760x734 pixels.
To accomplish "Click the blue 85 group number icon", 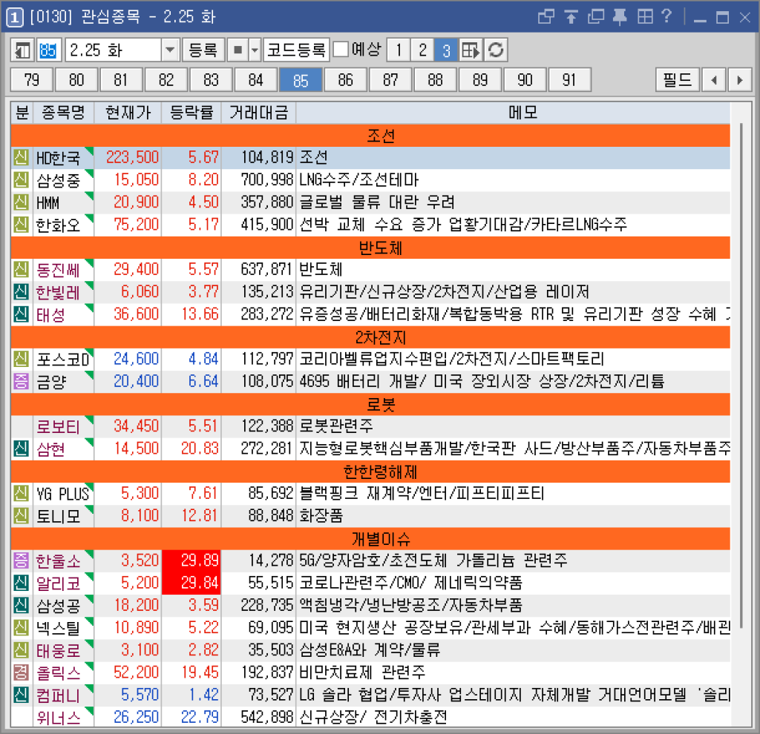I will pos(48,50).
